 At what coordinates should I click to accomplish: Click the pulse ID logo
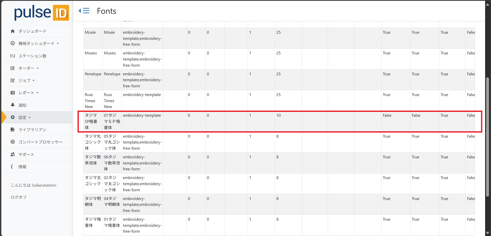click(41, 13)
